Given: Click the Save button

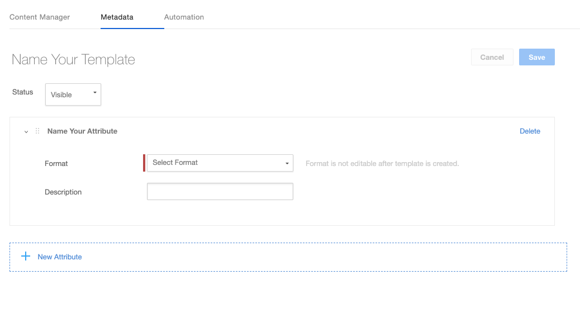Looking at the screenshot, I should (x=536, y=57).
